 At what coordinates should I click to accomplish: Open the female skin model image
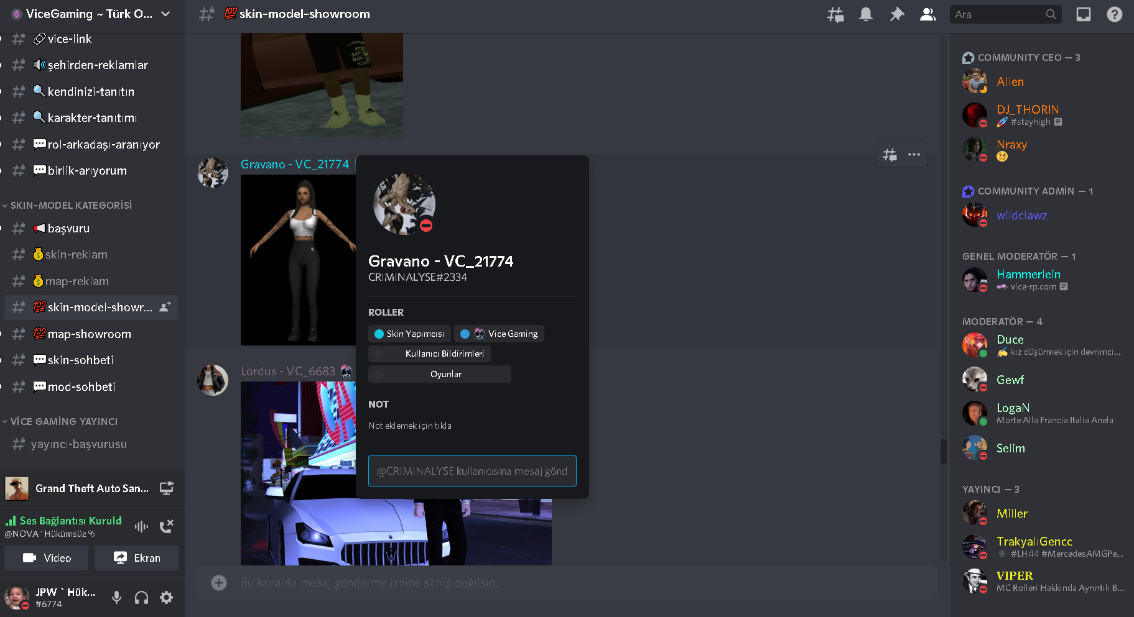click(x=299, y=260)
